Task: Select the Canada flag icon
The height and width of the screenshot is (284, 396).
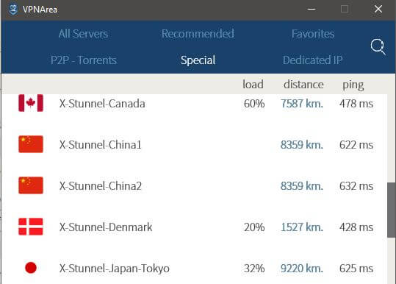Action: (31, 103)
